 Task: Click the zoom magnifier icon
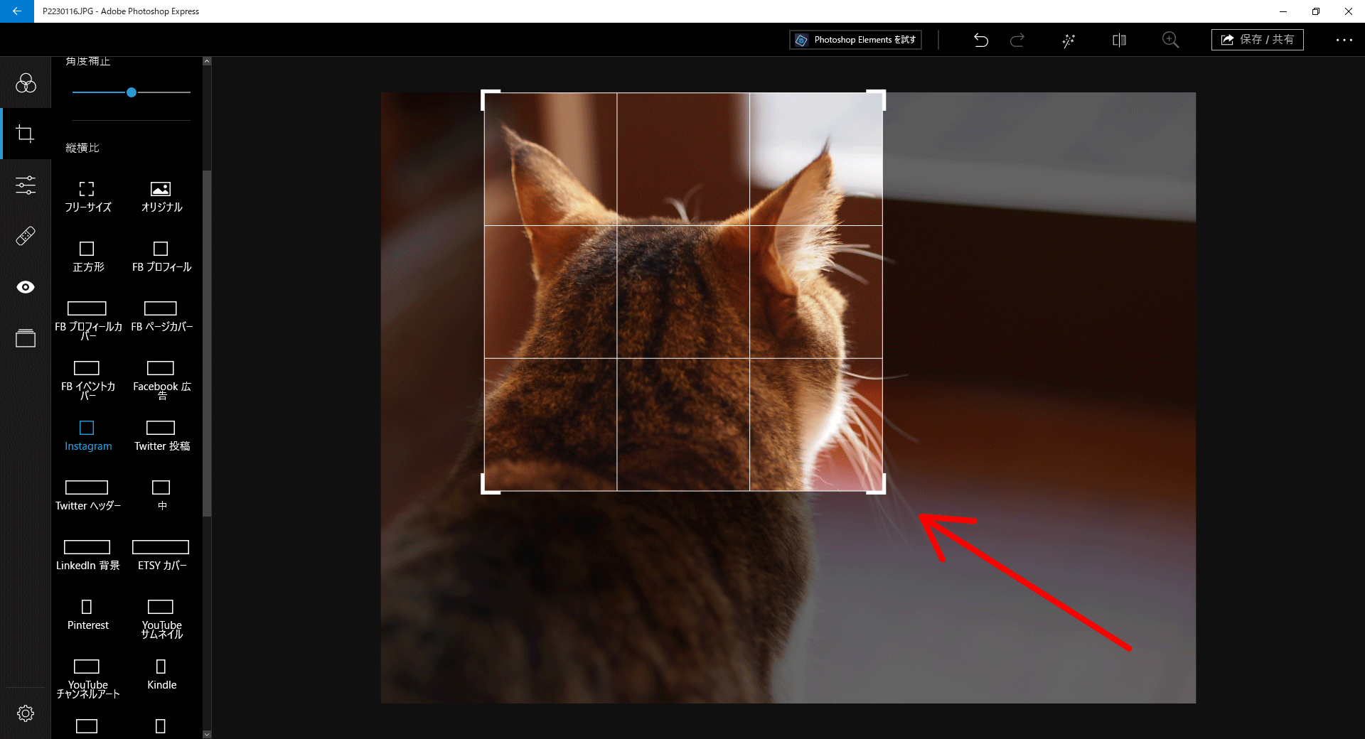click(x=1170, y=41)
